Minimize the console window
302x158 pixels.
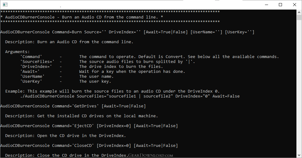[267, 5]
